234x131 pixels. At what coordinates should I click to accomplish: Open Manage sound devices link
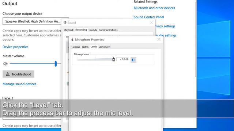point(19,84)
